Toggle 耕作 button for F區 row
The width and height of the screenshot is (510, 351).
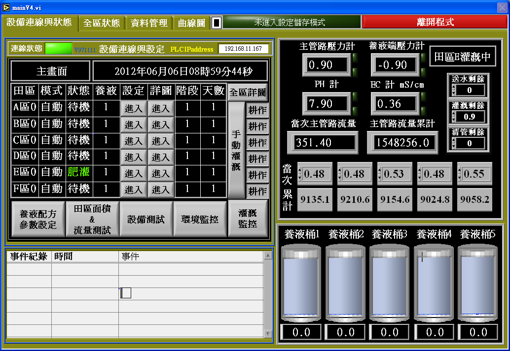coord(257,191)
